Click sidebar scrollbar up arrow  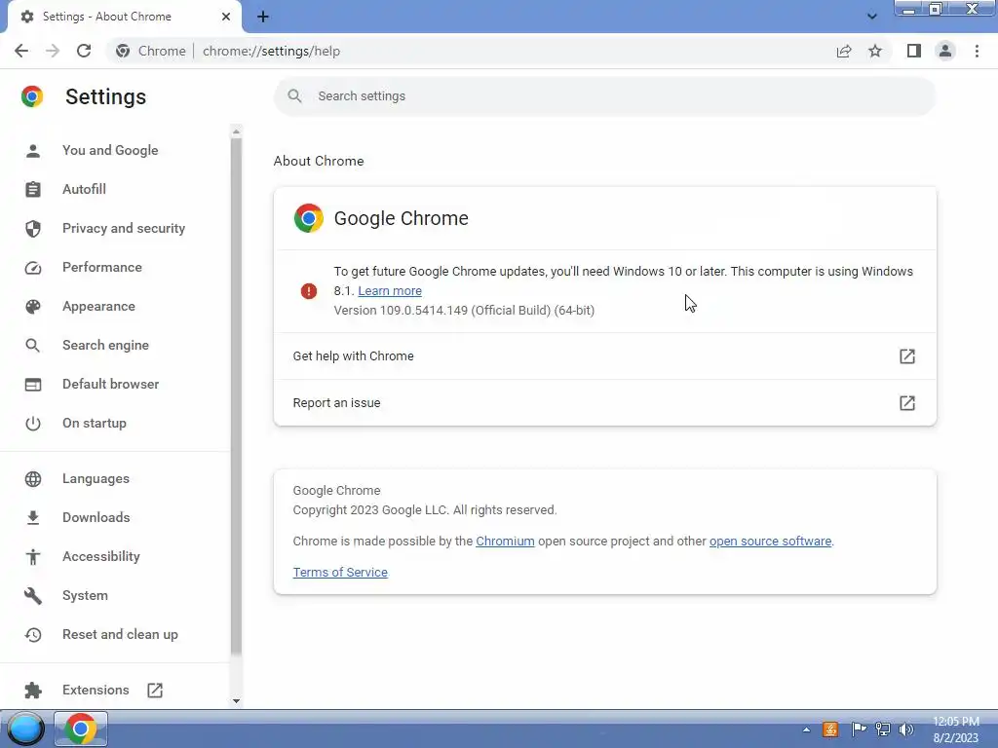point(236,131)
